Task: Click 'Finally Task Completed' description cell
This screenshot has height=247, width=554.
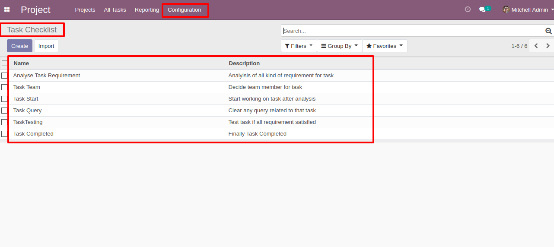Action: click(x=258, y=134)
